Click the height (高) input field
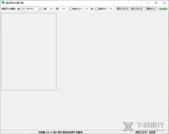Screen dimensions: 169x134 (x=64, y=9)
